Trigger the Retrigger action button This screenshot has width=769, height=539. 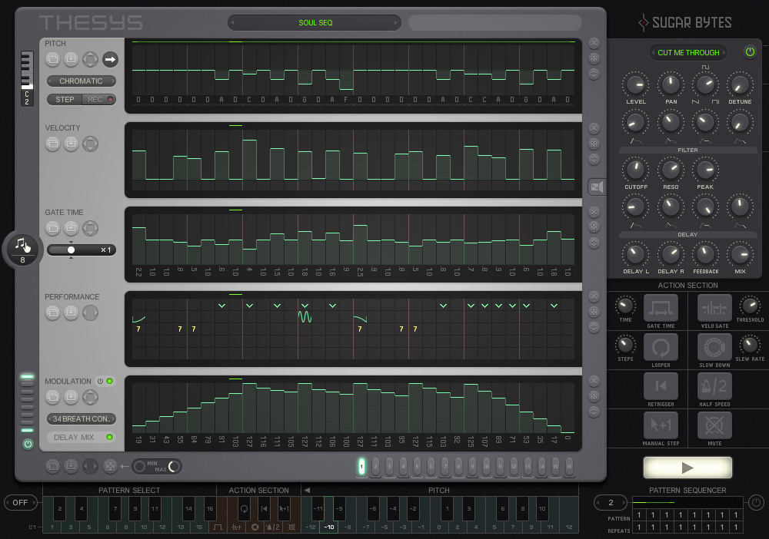[x=661, y=385]
